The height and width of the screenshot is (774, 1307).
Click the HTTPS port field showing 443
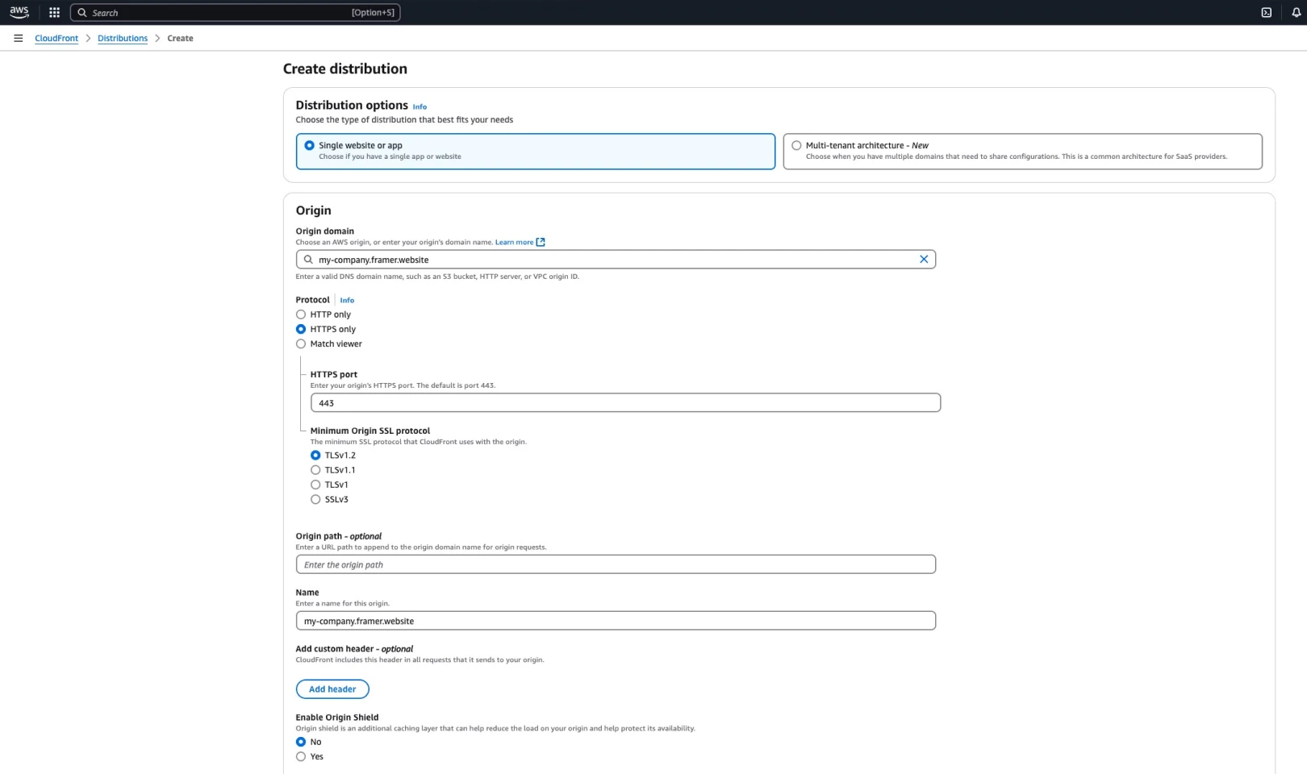click(625, 402)
